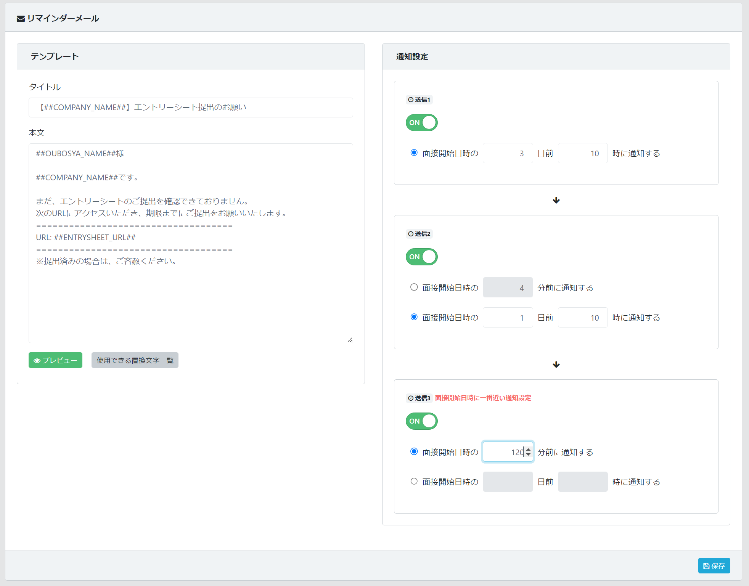Open the 使用できる置換文字一覧 list
Viewport: 749px width, 586px height.
coord(135,360)
